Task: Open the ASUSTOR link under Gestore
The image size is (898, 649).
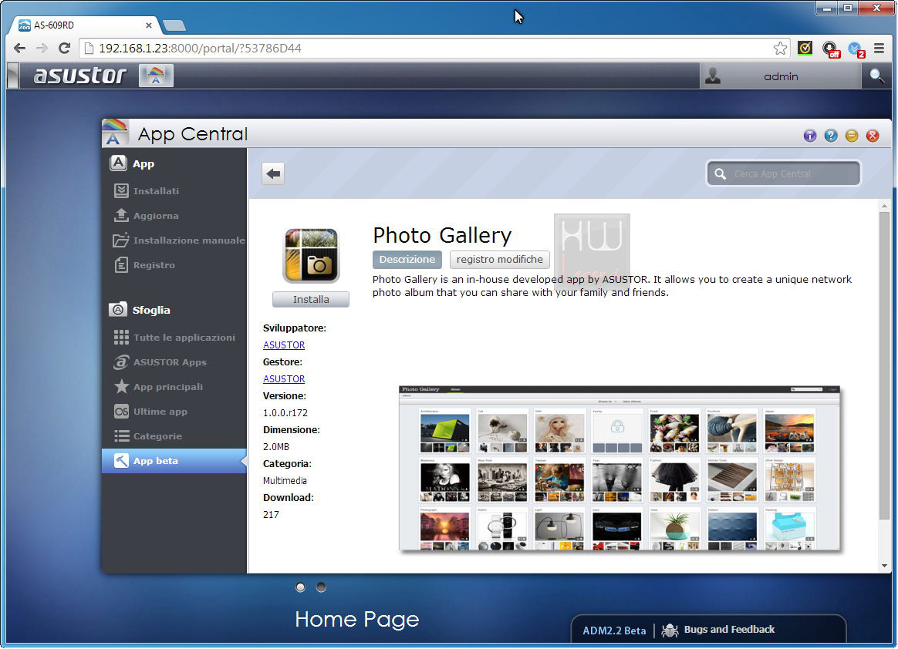Action: click(284, 379)
